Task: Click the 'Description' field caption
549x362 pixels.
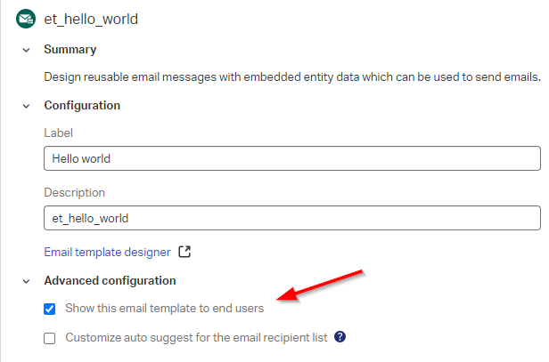Action: click(74, 192)
